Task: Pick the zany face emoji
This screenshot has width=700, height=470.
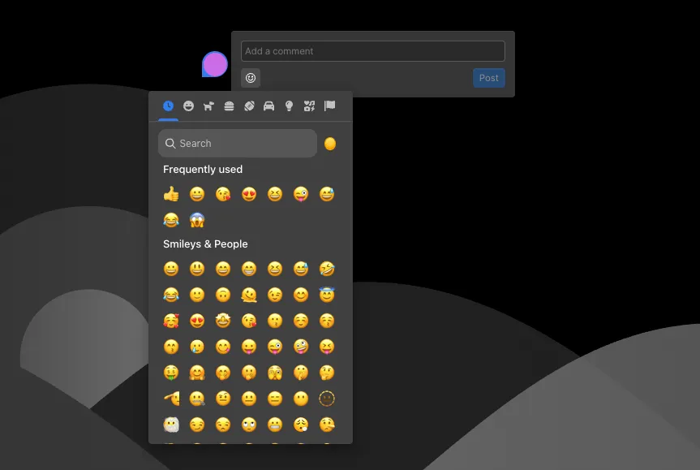Action: point(301,347)
